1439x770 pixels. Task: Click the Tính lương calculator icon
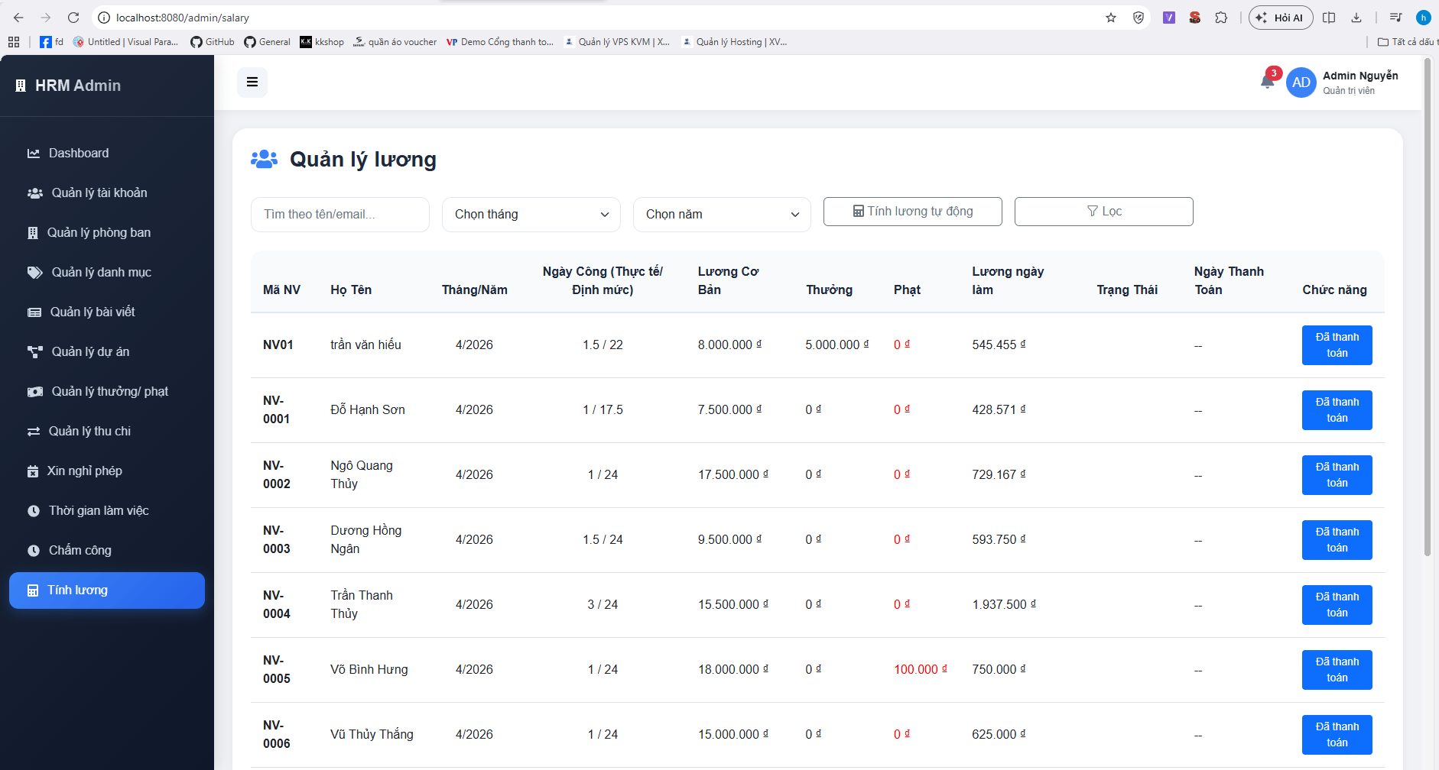(33, 590)
